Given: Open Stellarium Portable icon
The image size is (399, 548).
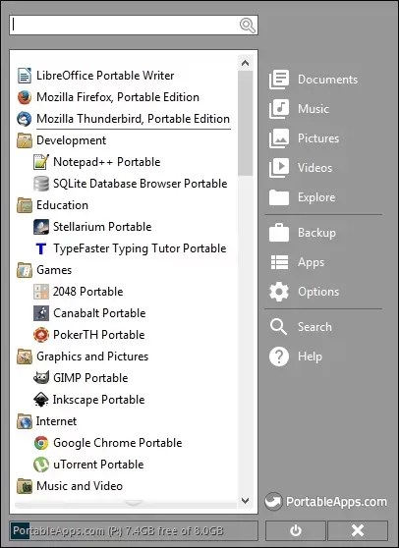Looking at the screenshot, I should 41,227.
